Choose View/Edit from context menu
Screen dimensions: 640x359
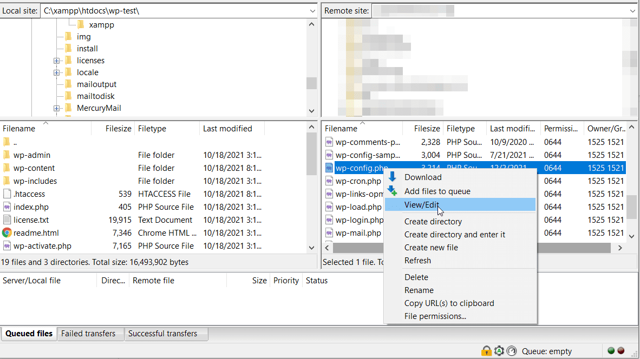[x=460, y=204]
